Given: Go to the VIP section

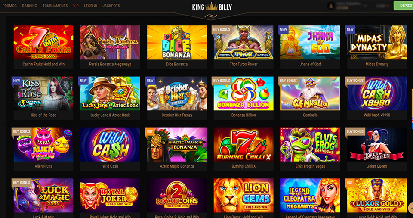Looking at the screenshot, I should (x=76, y=6).
